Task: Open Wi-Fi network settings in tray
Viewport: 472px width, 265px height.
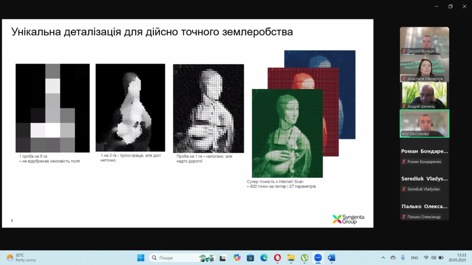Action: pyautogui.click(x=426, y=258)
